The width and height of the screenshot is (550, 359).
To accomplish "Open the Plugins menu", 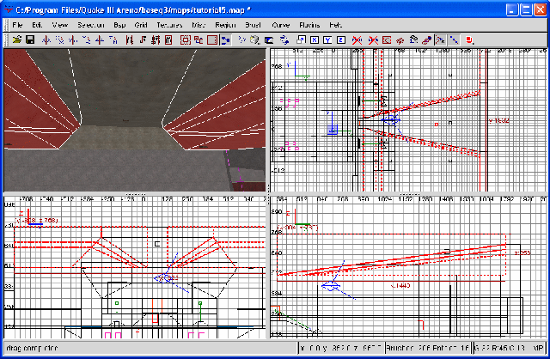I will click(309, 25).
